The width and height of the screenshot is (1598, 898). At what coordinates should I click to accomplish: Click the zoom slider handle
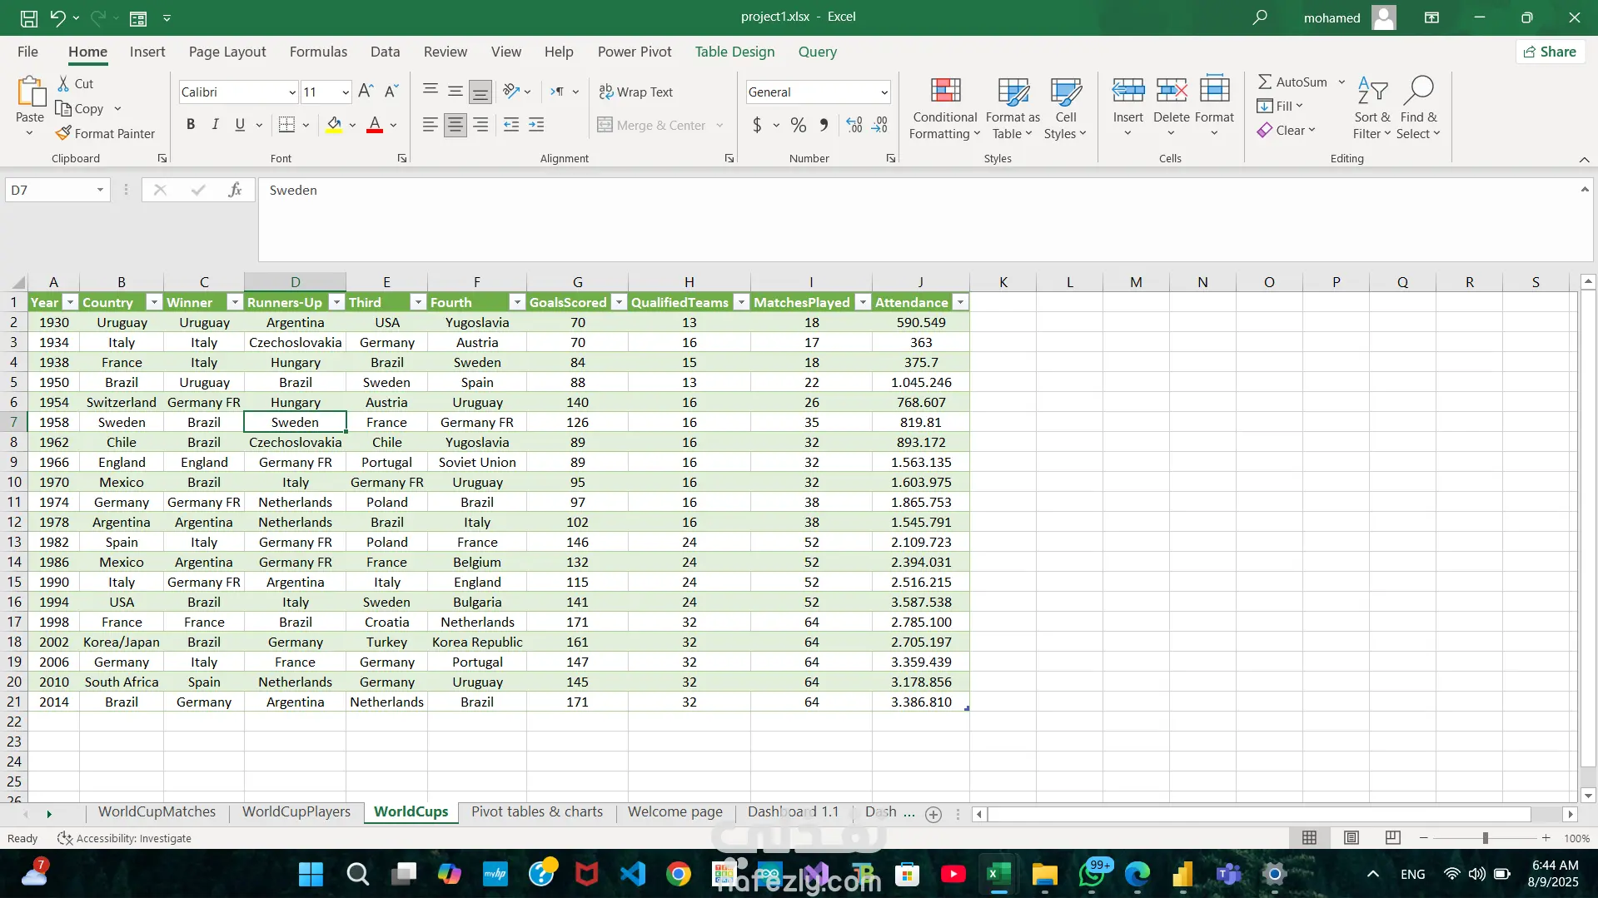[1485, 838]
